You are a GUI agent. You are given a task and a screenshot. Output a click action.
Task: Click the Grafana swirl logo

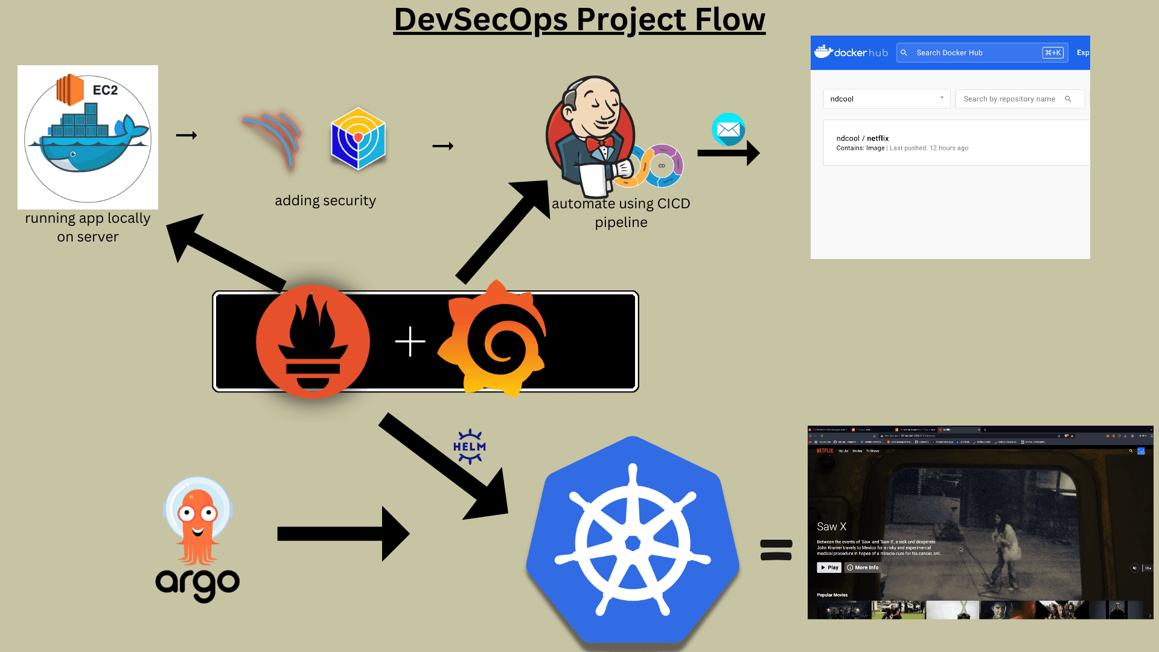point(492,339)
